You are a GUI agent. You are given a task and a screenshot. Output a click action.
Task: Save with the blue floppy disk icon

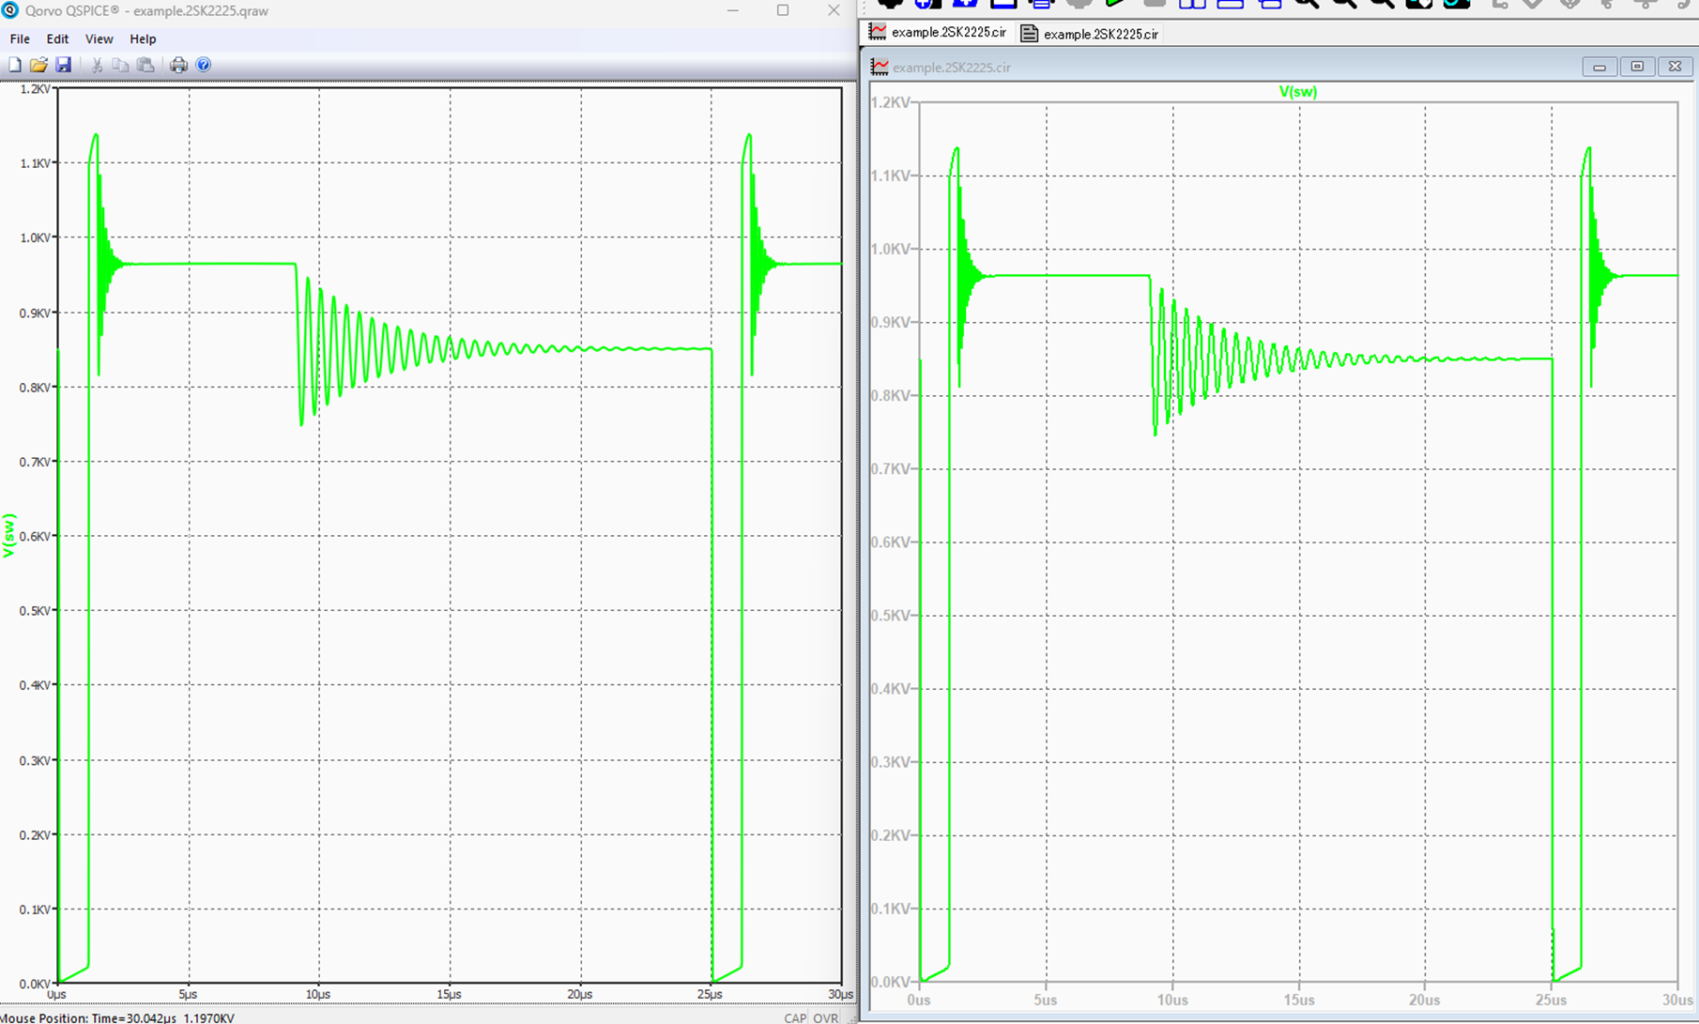[x=63, y=65]
